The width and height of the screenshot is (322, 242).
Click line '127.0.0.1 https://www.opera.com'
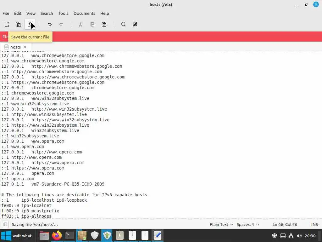coord(43,163)
